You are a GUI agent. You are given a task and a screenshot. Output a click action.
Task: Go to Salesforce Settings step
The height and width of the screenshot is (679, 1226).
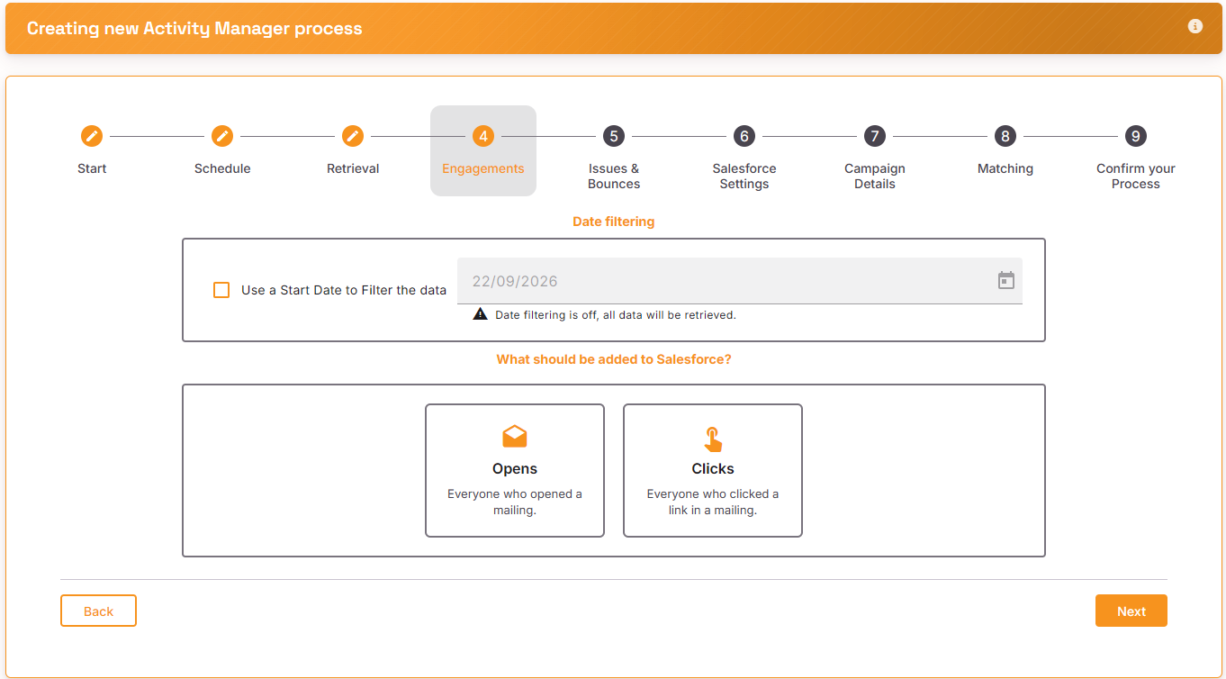[744, 176]
